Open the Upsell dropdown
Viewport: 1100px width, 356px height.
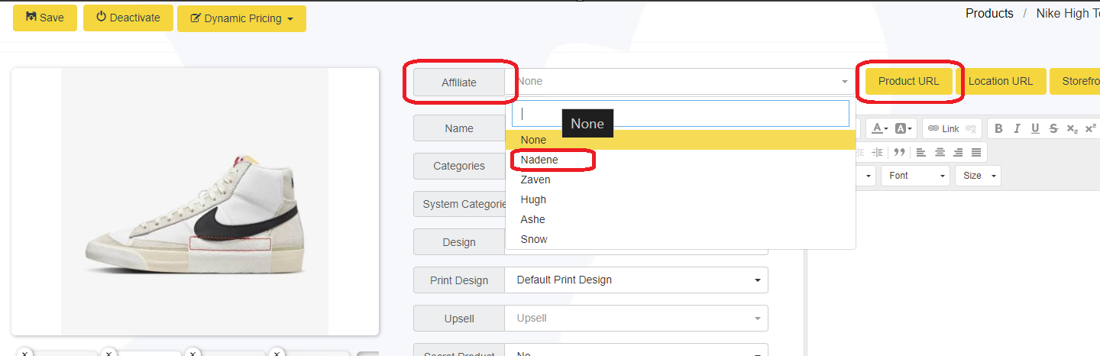coord(636,318)
